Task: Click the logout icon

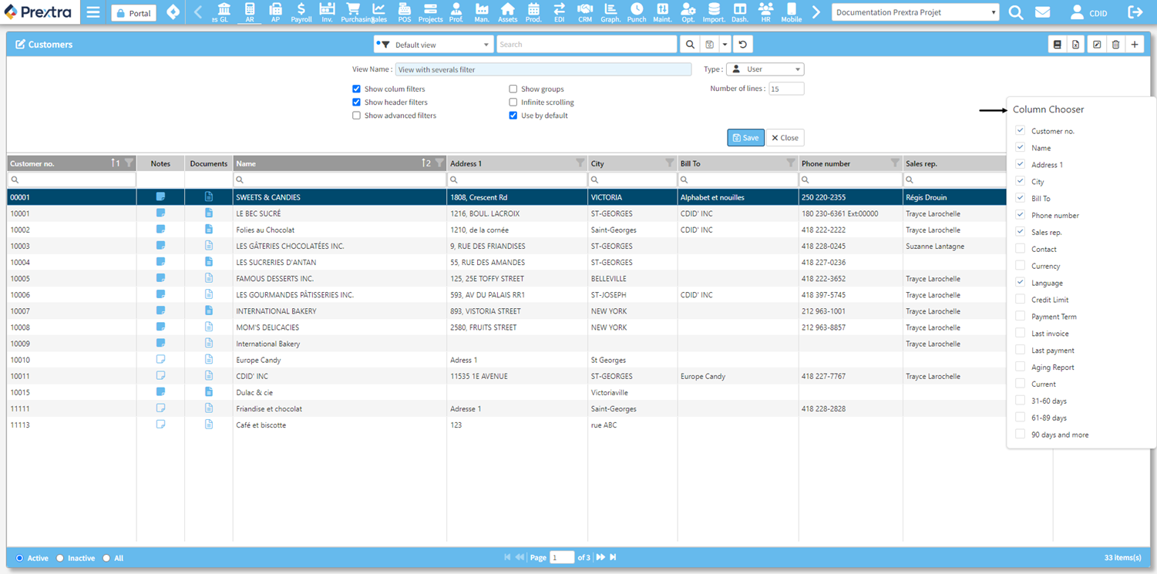Action: tap(1135, 12)
